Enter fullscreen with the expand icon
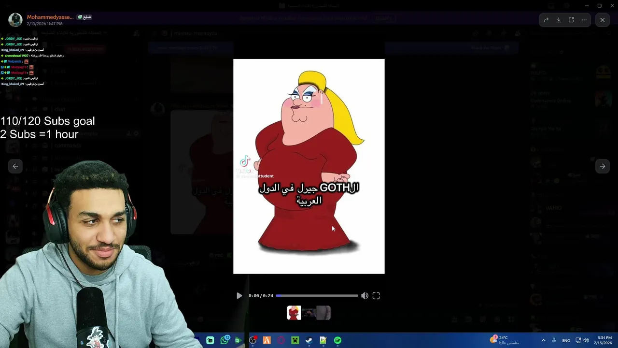618x348 pixels. (376, 296)
